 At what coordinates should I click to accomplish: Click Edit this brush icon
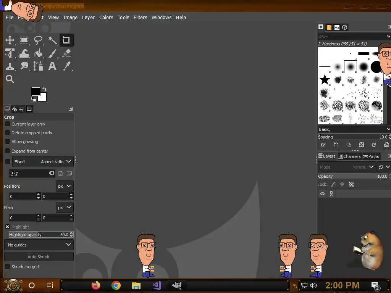coord(323,145)
